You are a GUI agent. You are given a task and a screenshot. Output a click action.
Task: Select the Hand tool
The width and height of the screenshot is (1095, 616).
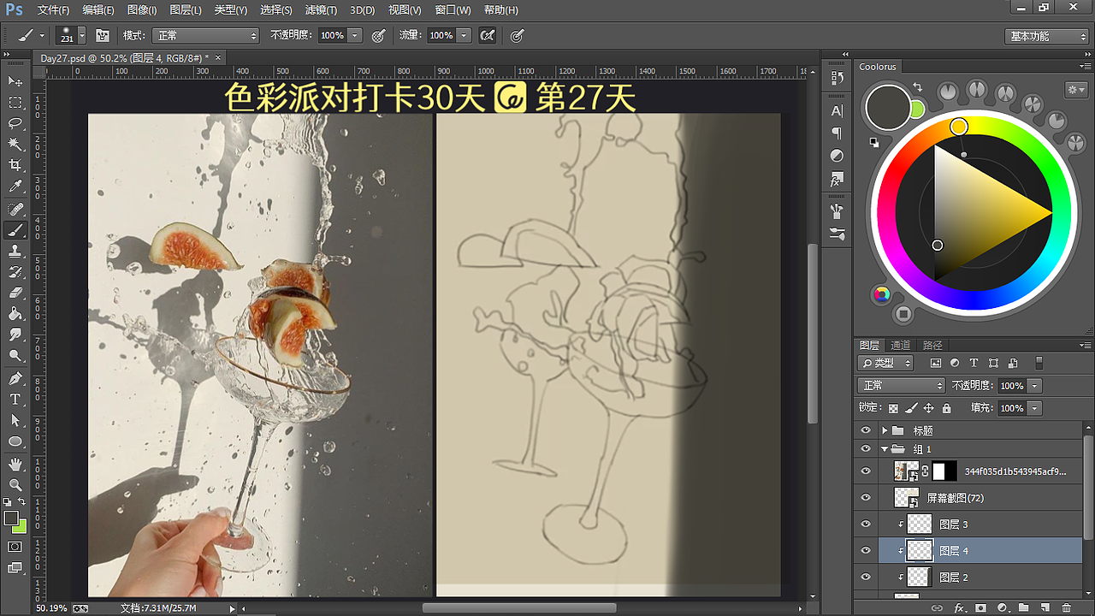15,465
